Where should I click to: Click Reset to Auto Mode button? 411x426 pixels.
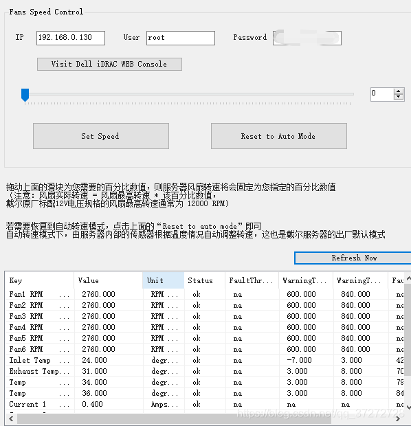click(279, 136)
